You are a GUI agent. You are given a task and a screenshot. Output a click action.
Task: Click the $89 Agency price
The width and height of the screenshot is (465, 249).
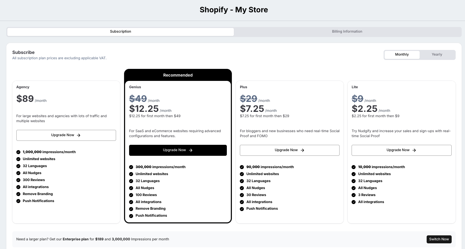(25, 99)
